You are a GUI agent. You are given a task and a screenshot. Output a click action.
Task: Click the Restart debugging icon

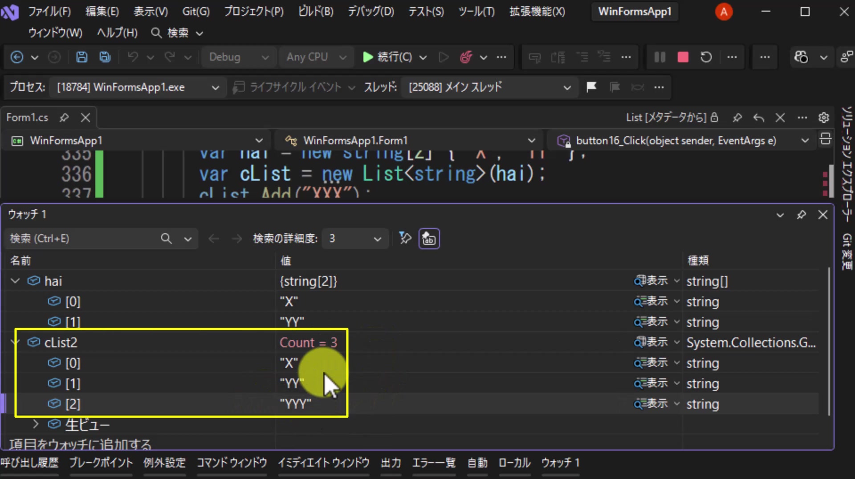706,57
